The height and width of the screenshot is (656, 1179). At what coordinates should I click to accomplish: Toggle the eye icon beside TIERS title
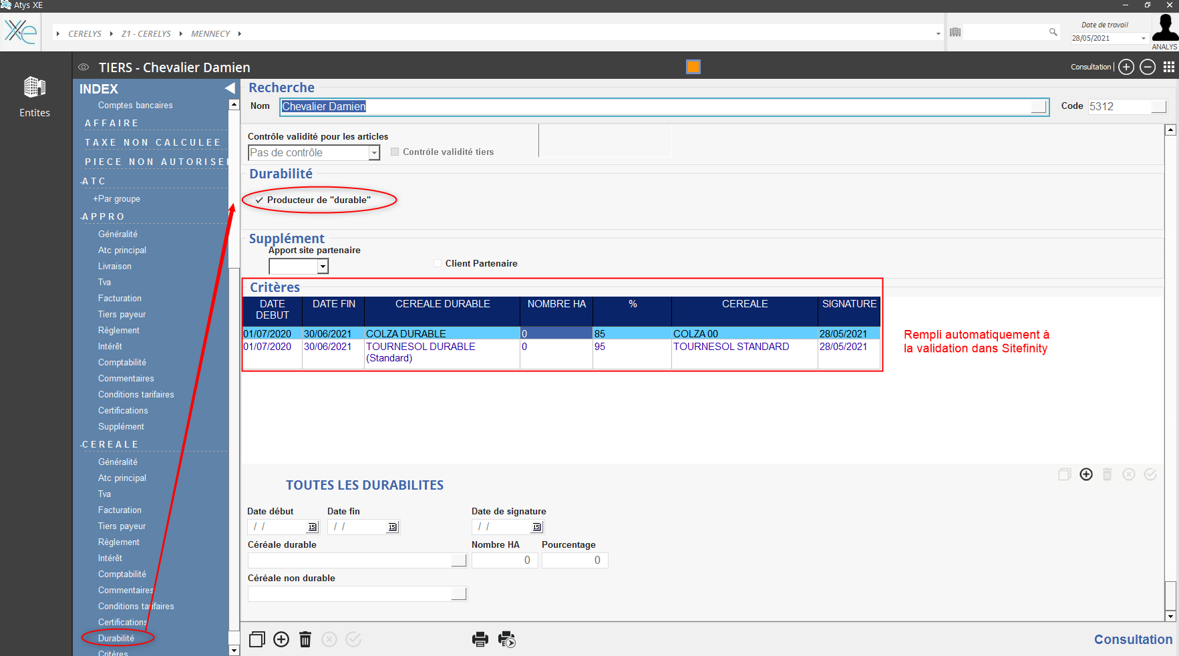click(83, 67)
